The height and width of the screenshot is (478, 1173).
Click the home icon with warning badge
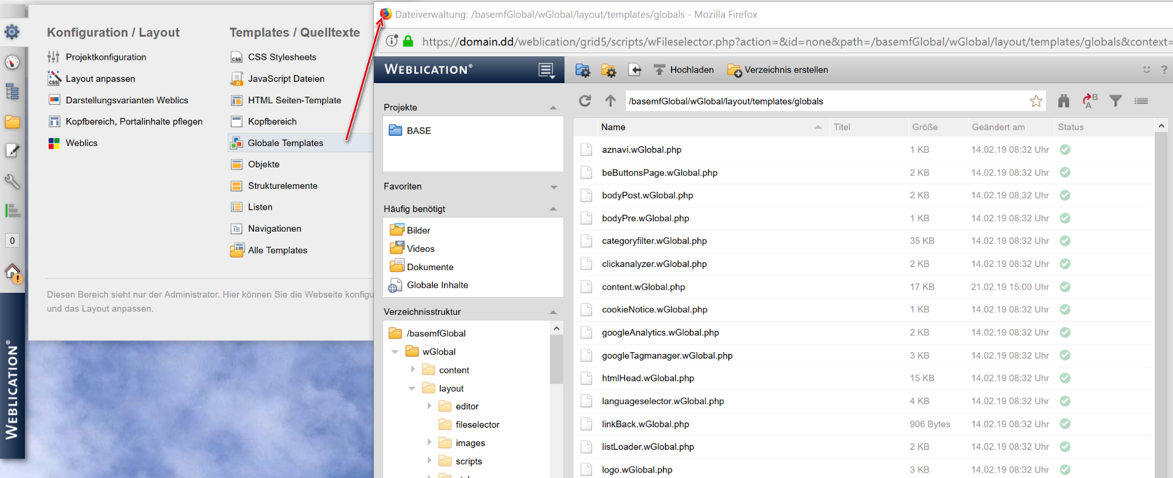tap(13, 273)
